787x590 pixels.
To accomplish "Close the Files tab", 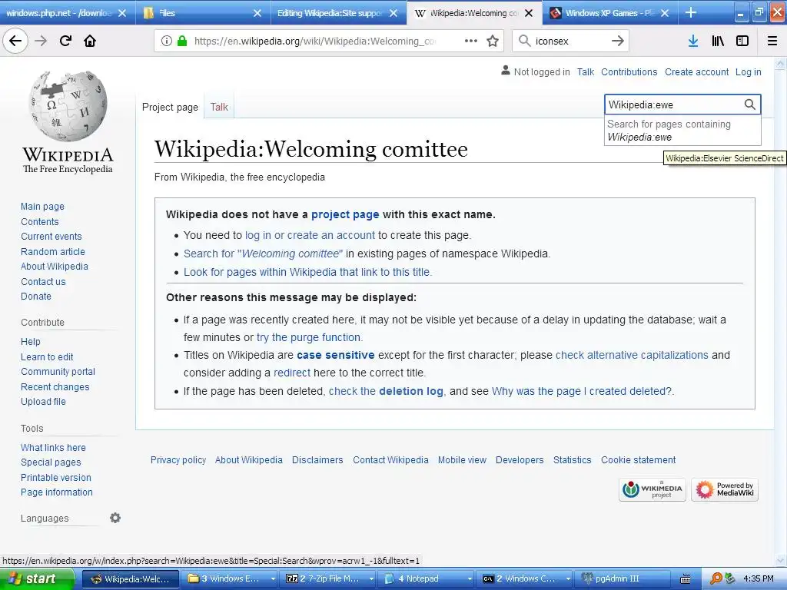I will tap(257, 13).
